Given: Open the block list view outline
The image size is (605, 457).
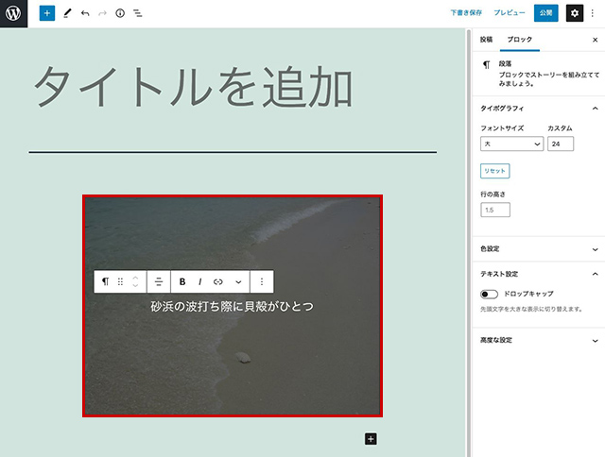Looking at the screenshot, I should coord(138,13).
